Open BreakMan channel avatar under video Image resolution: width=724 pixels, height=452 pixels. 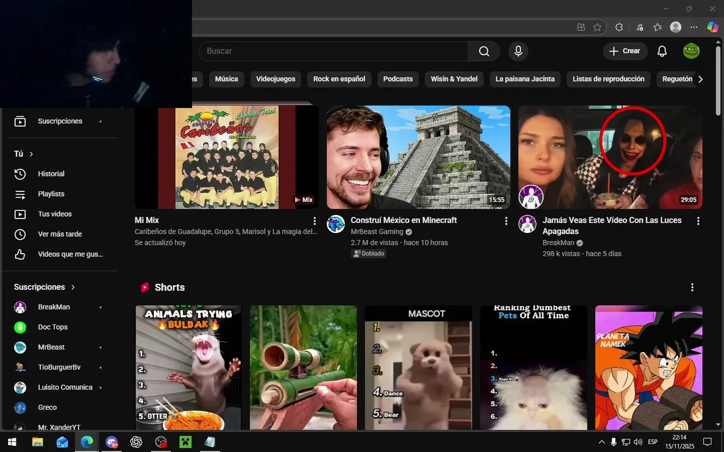(527, 224)
